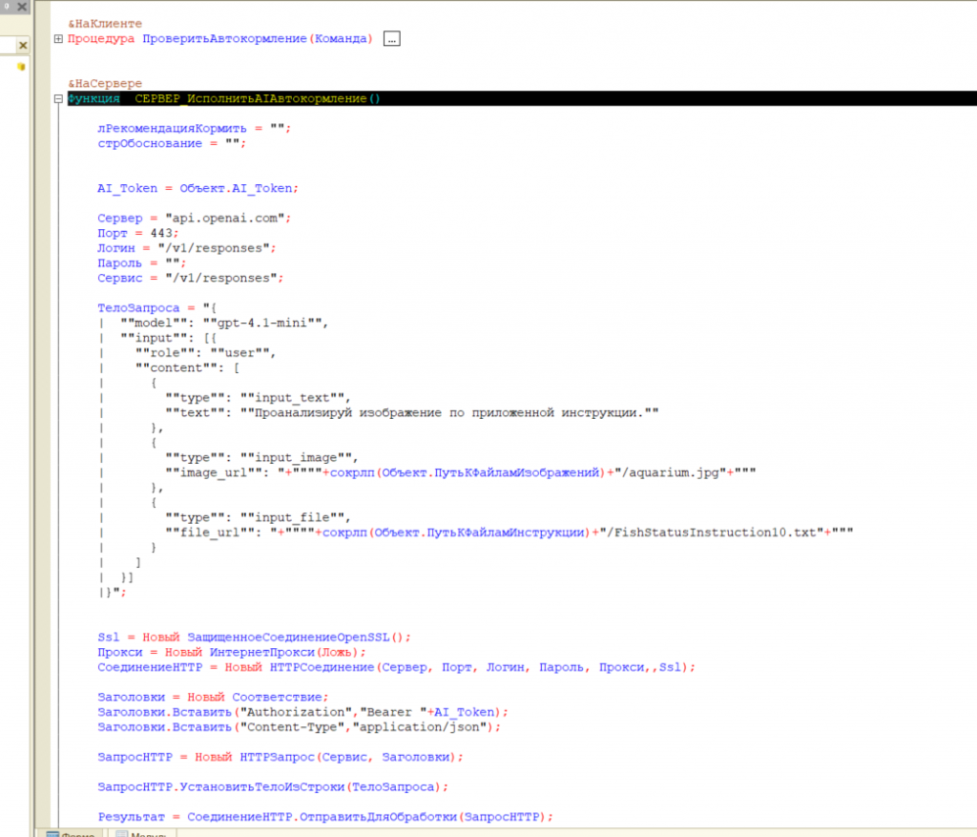Click the AI_Token = Объект.AI_Token line
Image resolution: width=977 pixels, height=837 pixels.
tap(197, 188)
